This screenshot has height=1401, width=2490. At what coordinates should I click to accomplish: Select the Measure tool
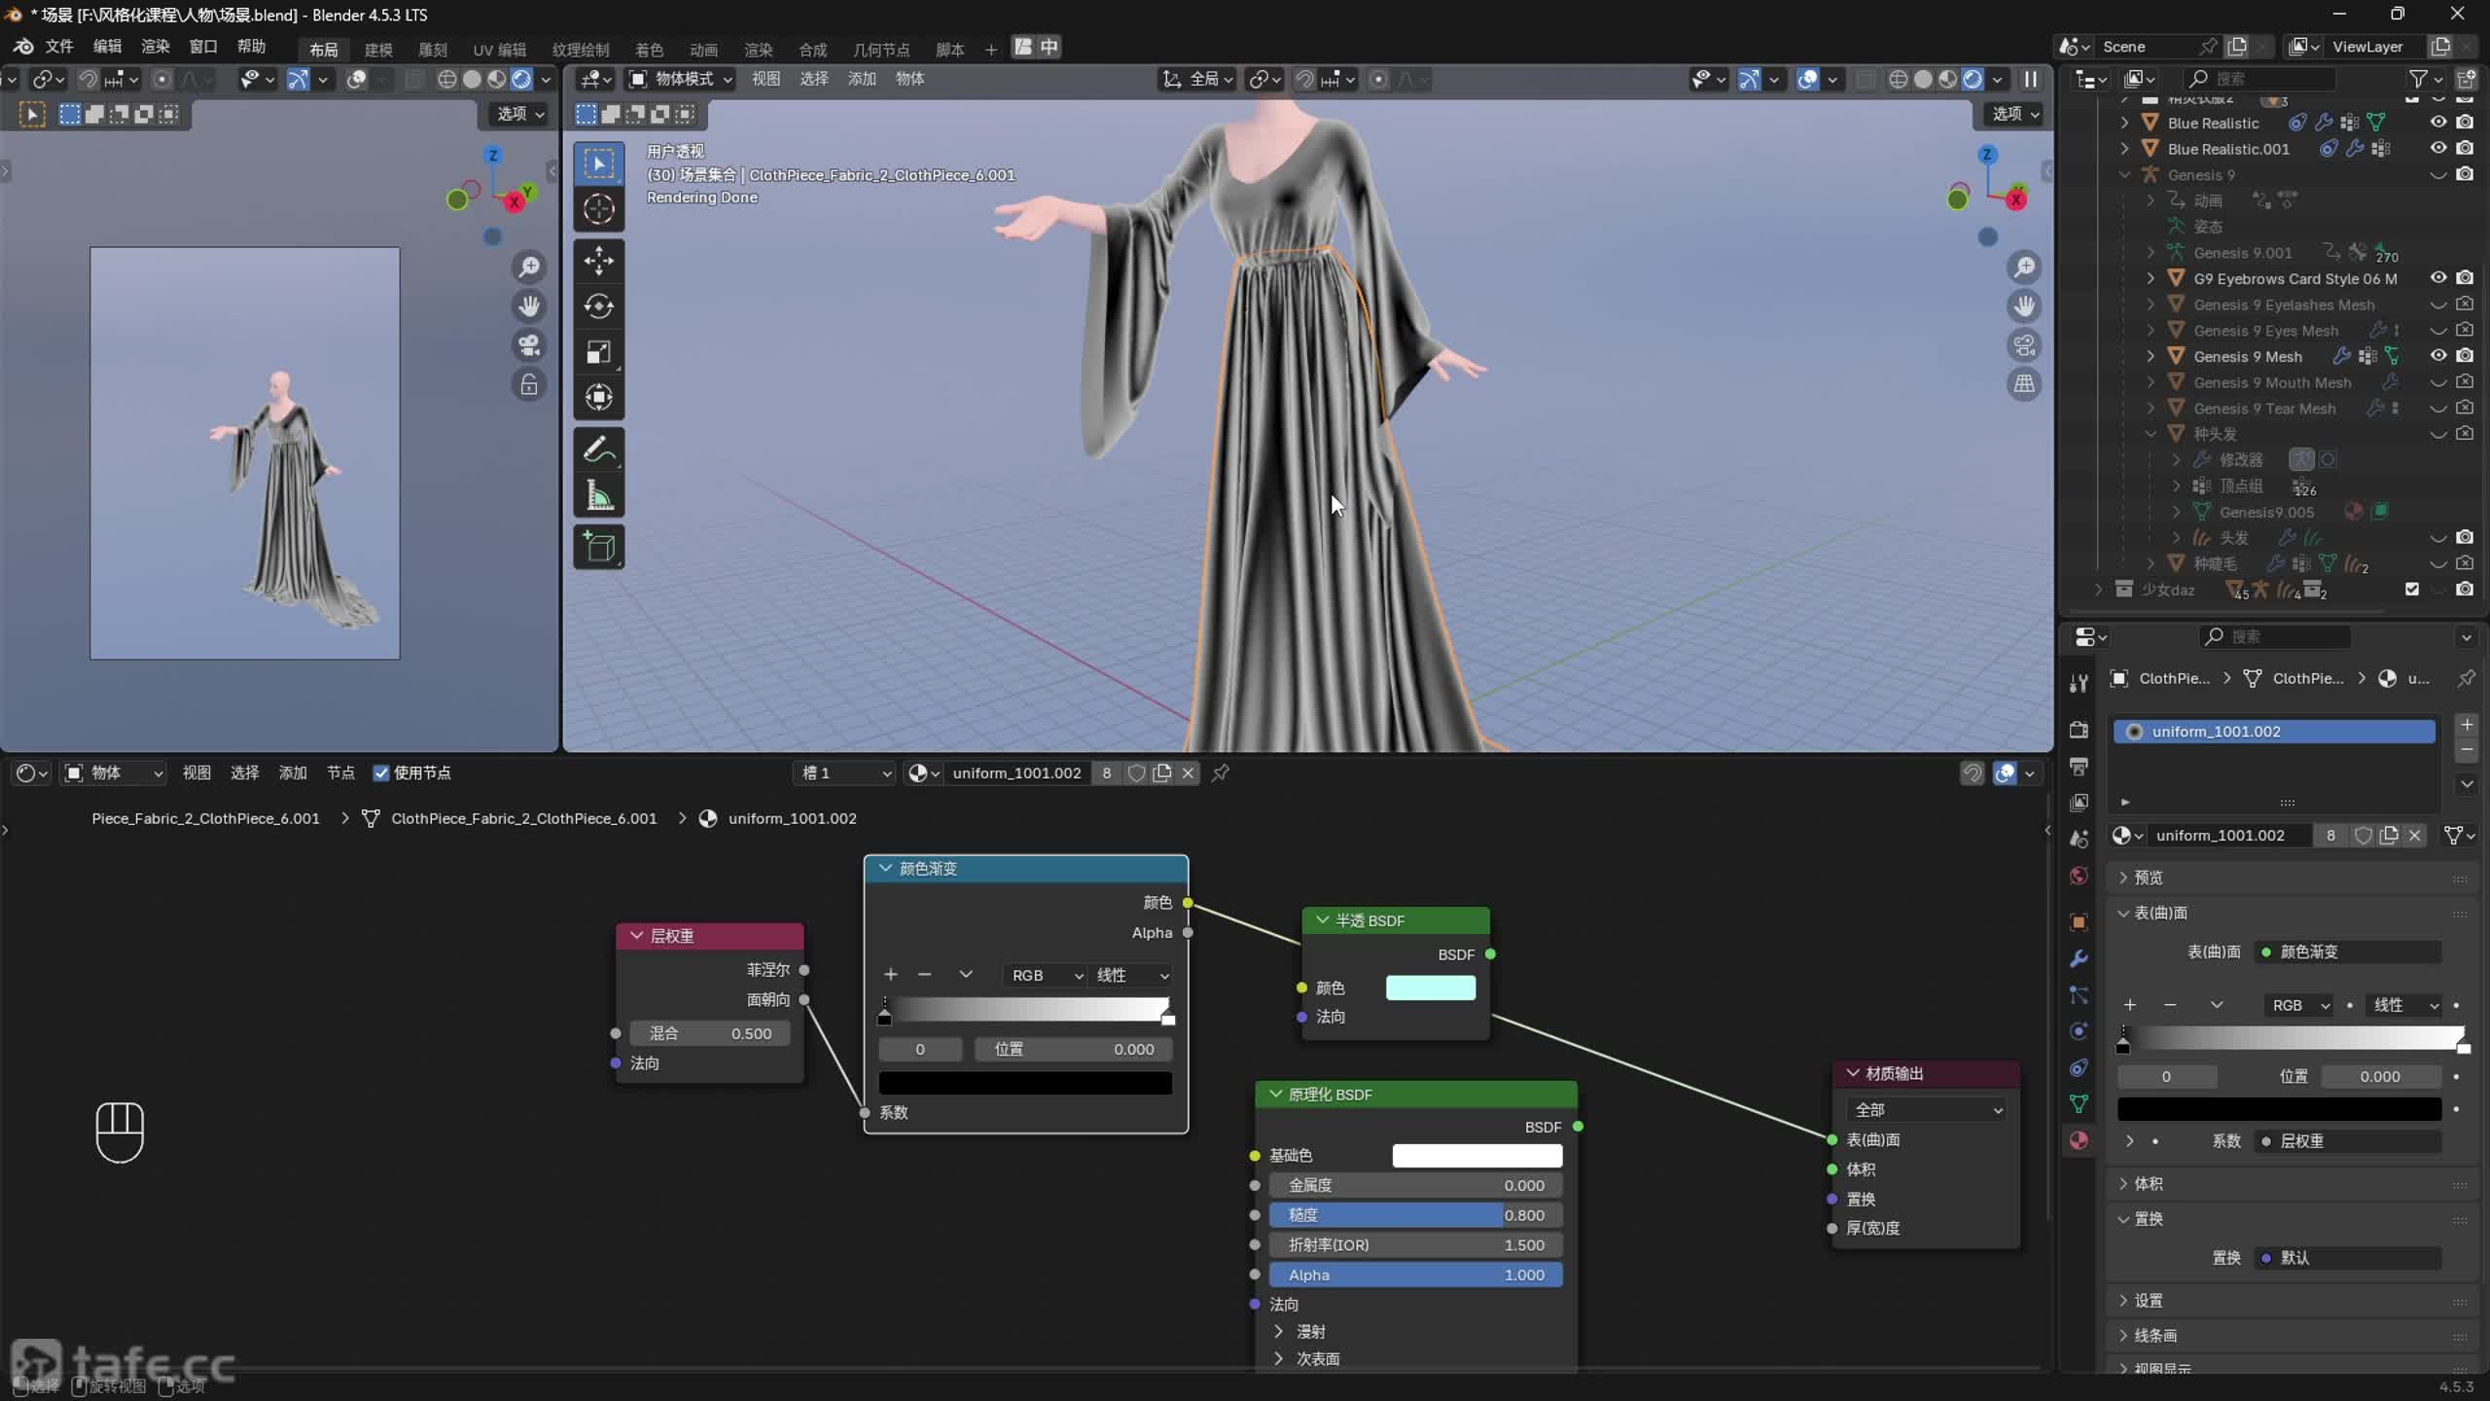[x=598, y=496]
